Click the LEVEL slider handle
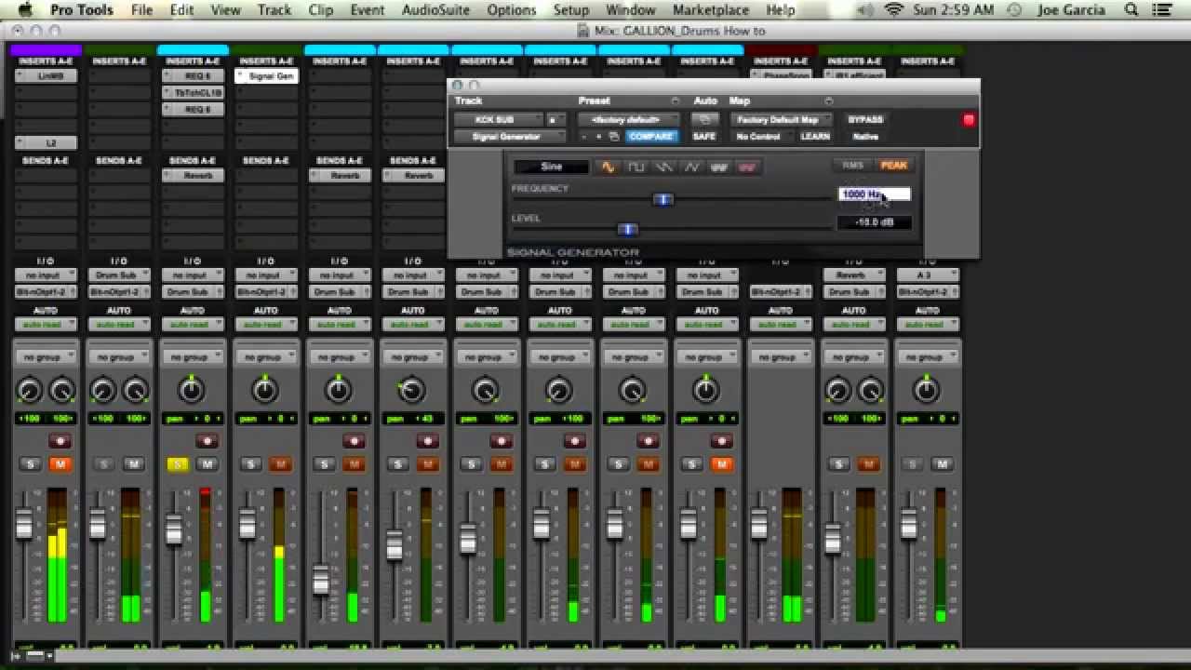1191x670 pixels. (628, 229)
